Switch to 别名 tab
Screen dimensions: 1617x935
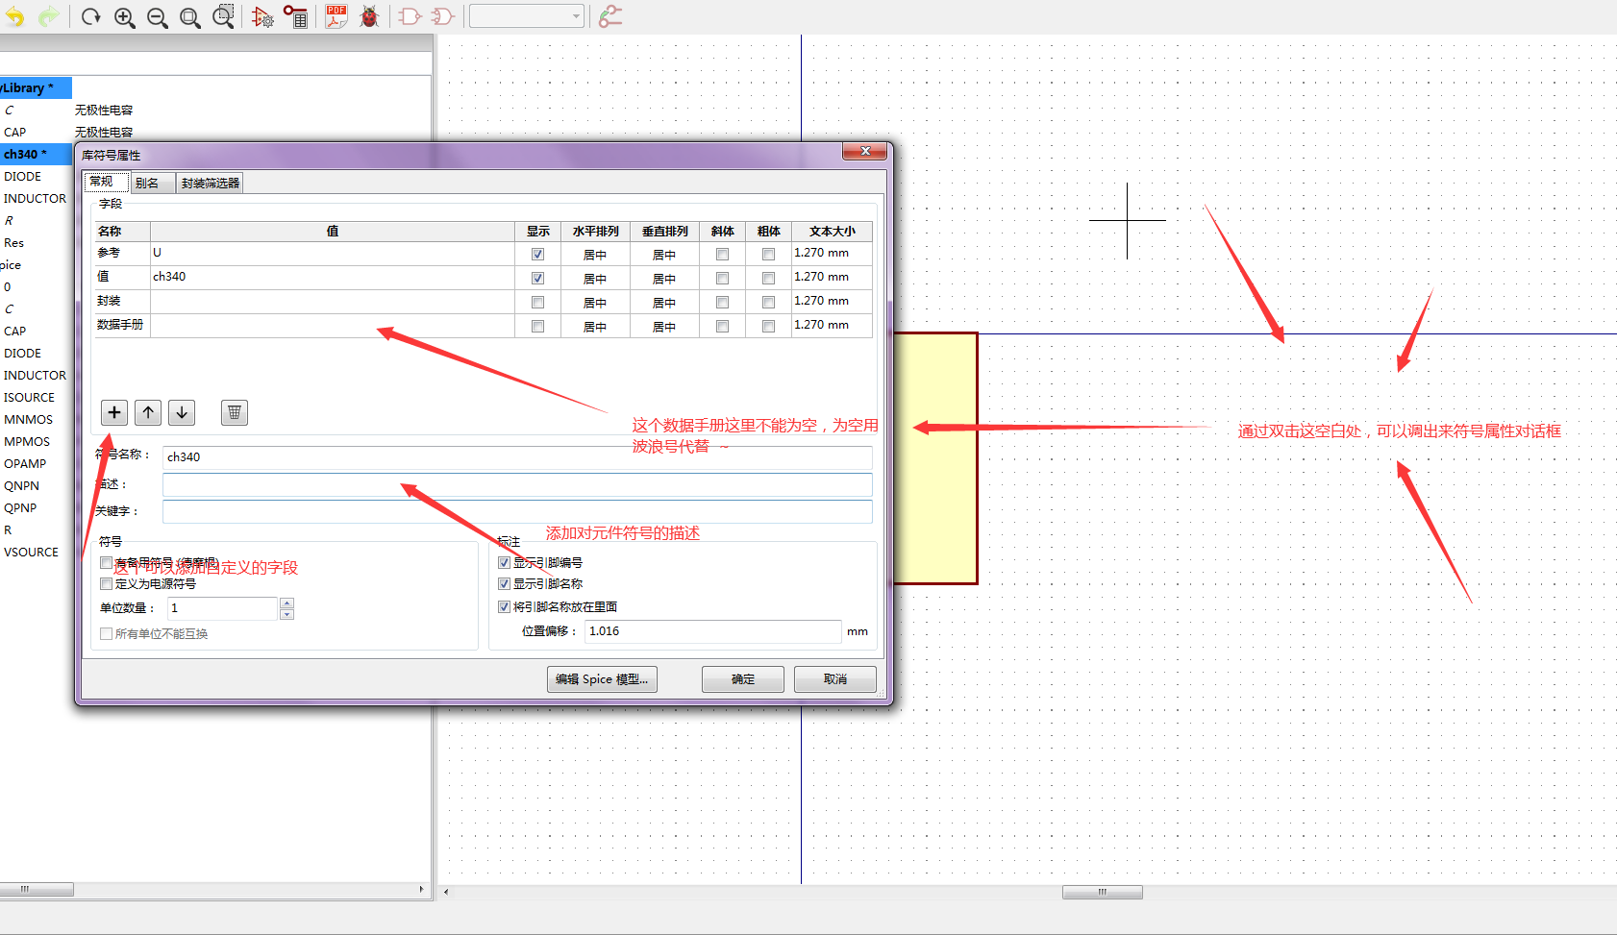click(x=152, y=183)
